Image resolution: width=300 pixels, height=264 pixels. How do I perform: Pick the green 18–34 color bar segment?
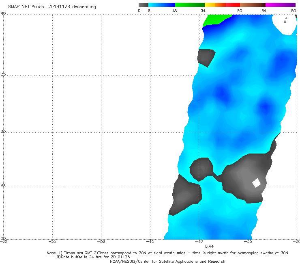pos(190,5)
